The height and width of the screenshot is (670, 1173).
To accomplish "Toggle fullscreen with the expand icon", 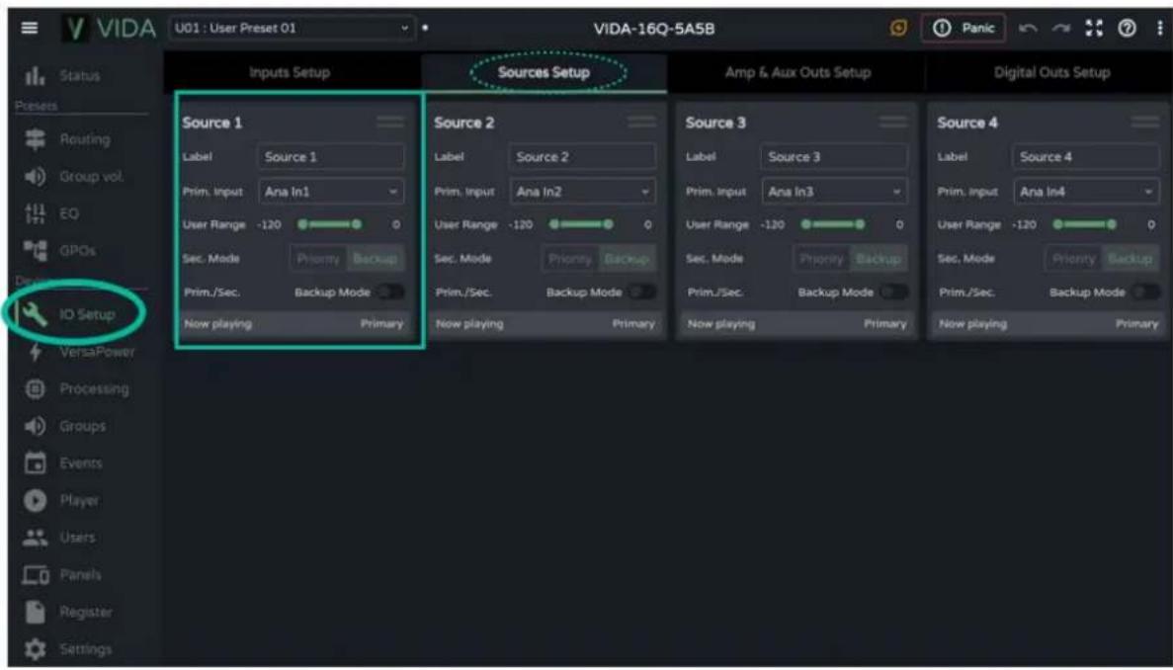I will (1094, 29).
